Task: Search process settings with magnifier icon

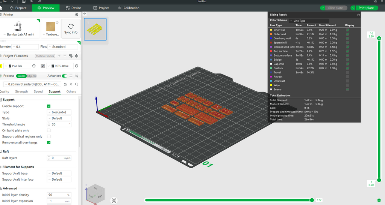Action: [77, 84]
